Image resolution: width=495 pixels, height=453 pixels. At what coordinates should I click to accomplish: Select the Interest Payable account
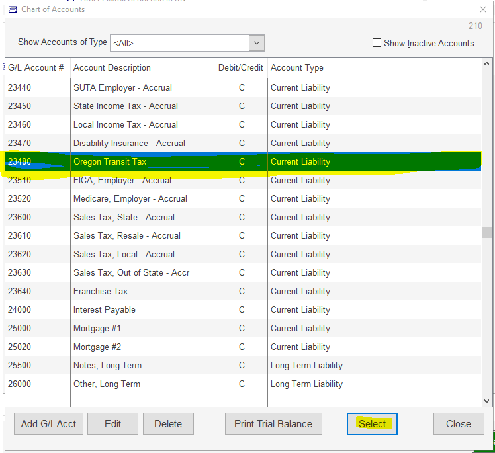(x=105, y=309)
